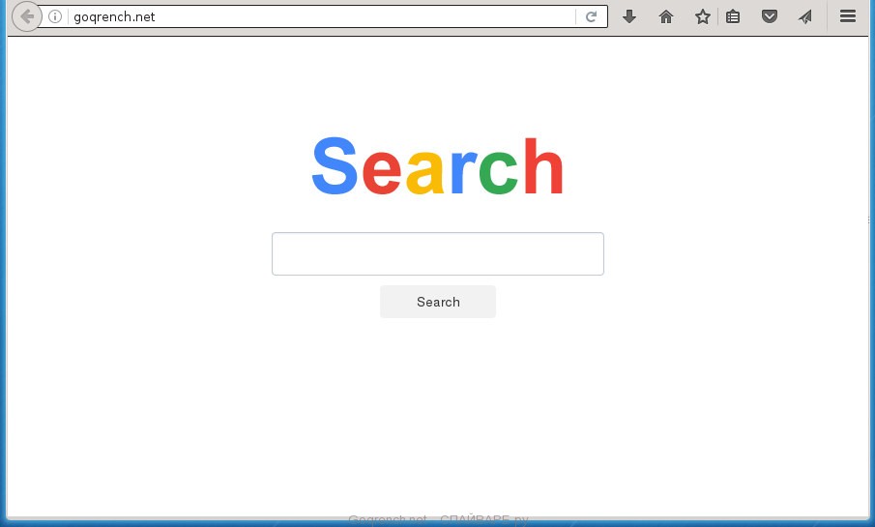Screen dimensions: 875x527
Task: Click the paper plane send icon
Action: click(x=805, y=17)
